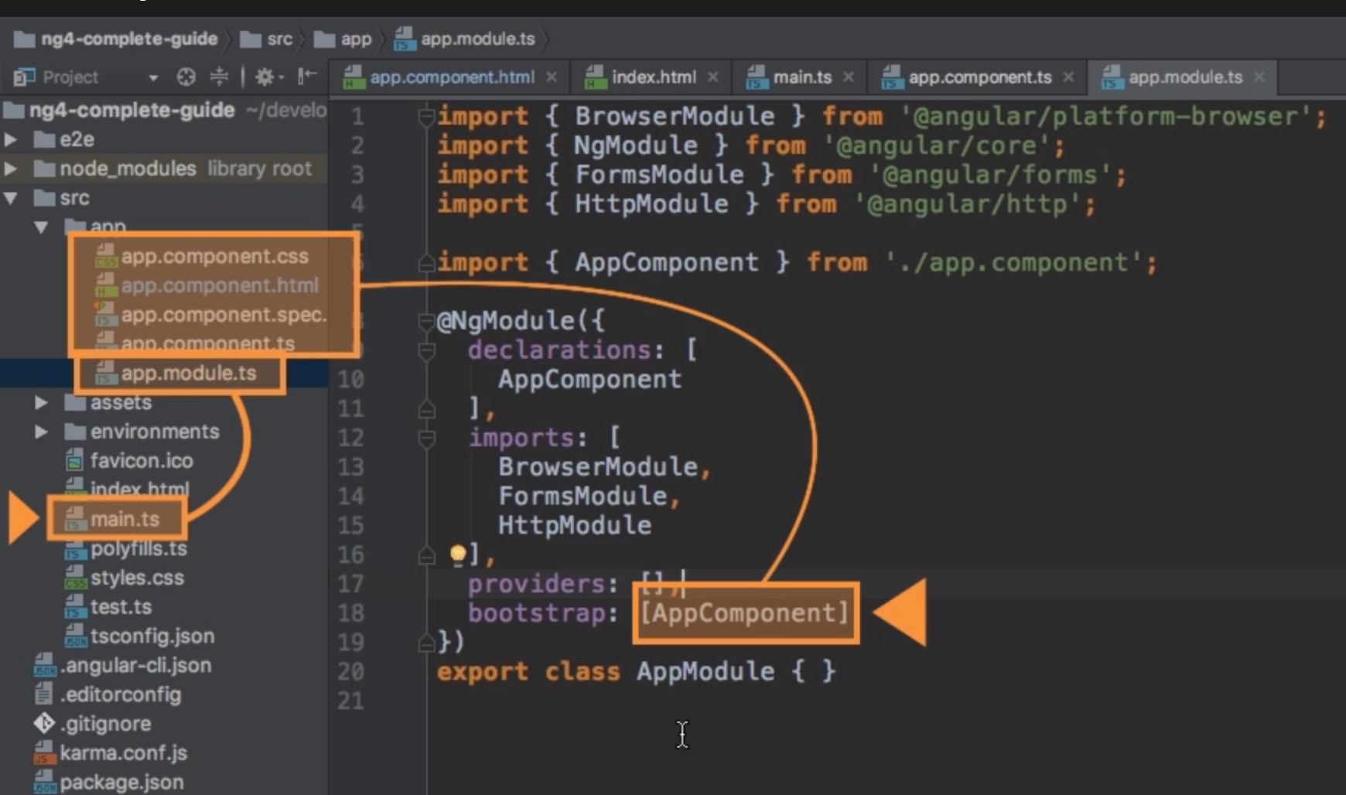This screenshot has width=1346, height=795.
Task: Click line number 21 in the gutter
Action: click(350, 701)
